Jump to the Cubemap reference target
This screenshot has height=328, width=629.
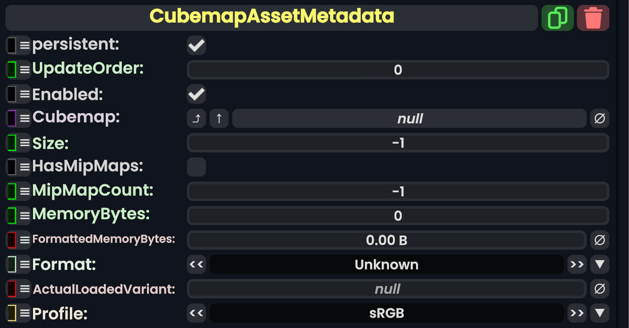click(196, 118)
